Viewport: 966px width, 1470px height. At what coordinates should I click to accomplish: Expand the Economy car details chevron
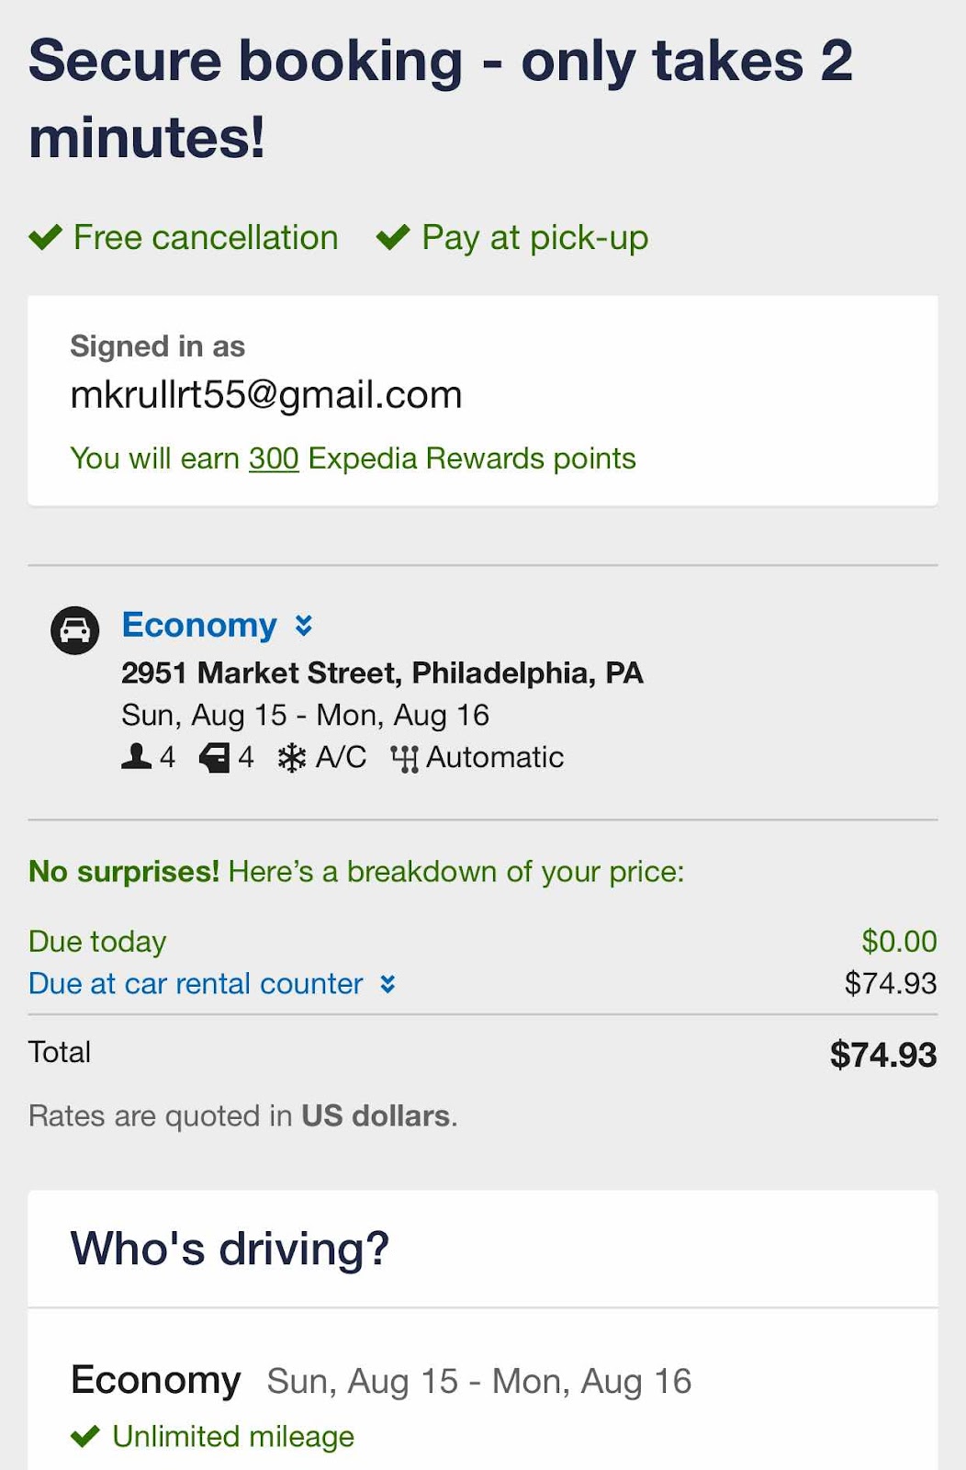click(x=304, y=626)
